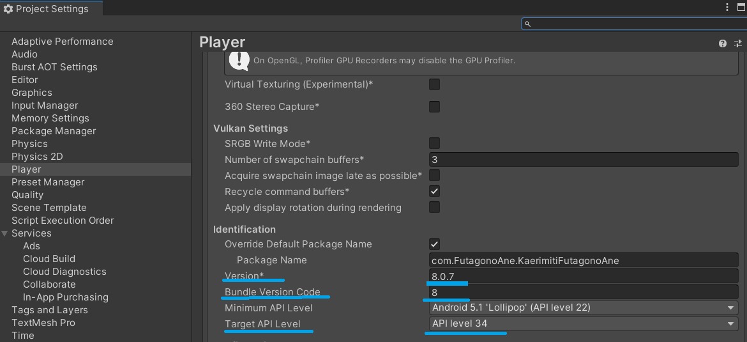Uncheck Override Default Package Name
This screenshot has width=747, height=342.
(x=434, y=244)
